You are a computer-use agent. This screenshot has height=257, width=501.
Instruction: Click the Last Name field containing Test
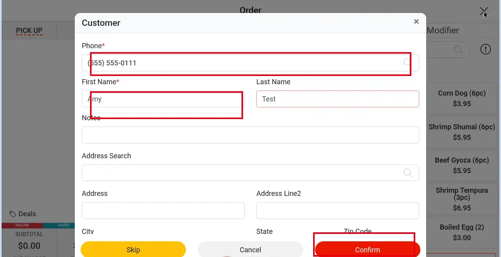click(x=338, y=99)
